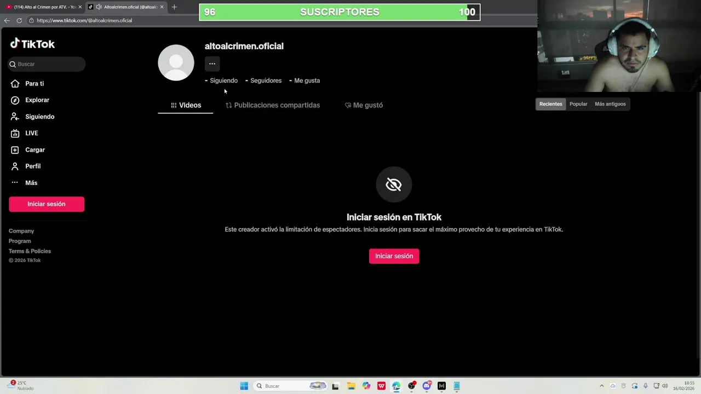Open Discord from taskbar
701x394 pixels.
click(427, 386)
